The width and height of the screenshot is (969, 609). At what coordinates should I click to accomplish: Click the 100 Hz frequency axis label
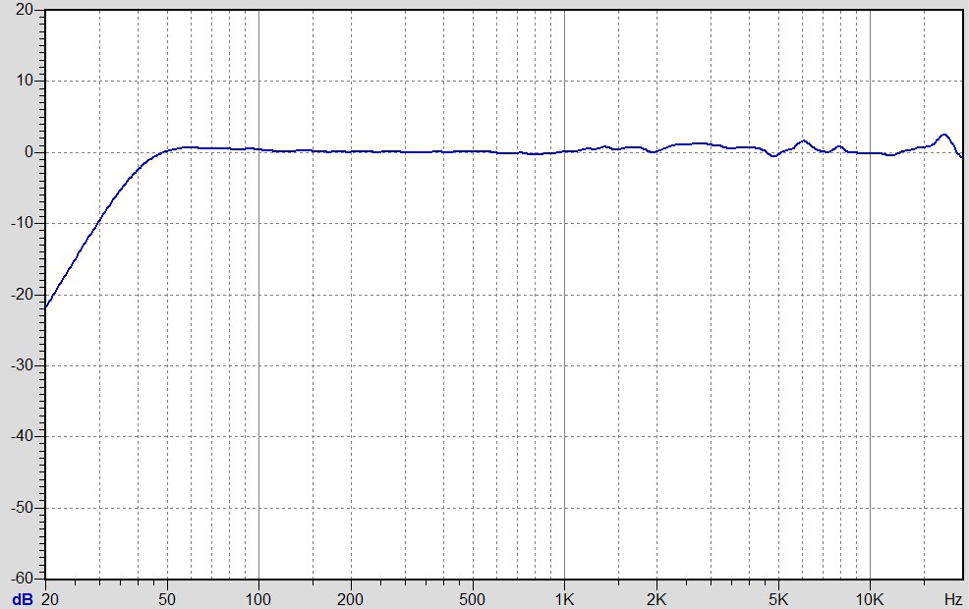pos(258,599)
